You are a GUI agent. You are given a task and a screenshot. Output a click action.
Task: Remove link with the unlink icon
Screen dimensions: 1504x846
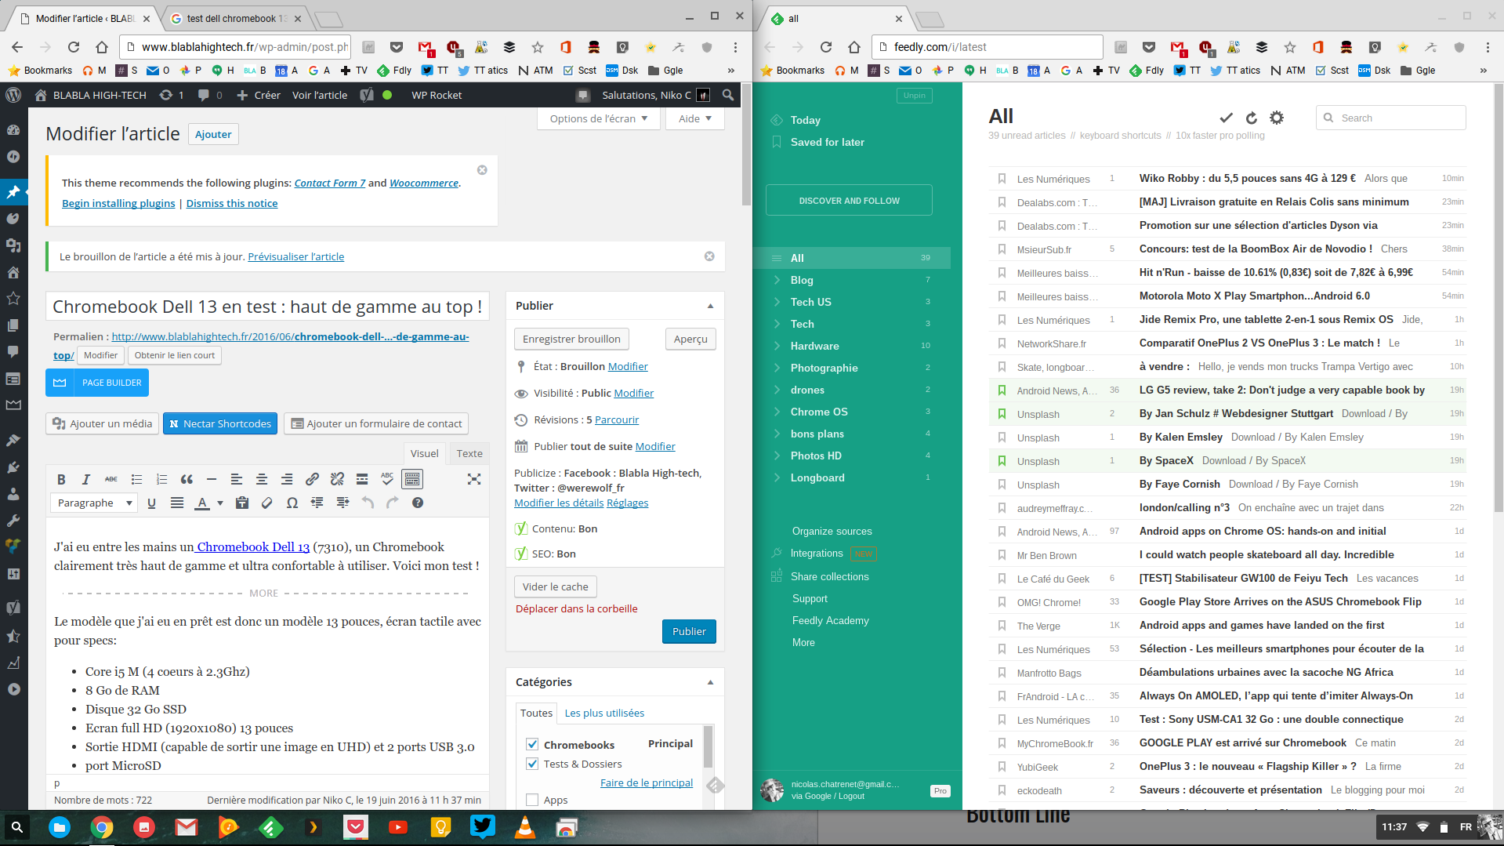[x=337, y=479]
